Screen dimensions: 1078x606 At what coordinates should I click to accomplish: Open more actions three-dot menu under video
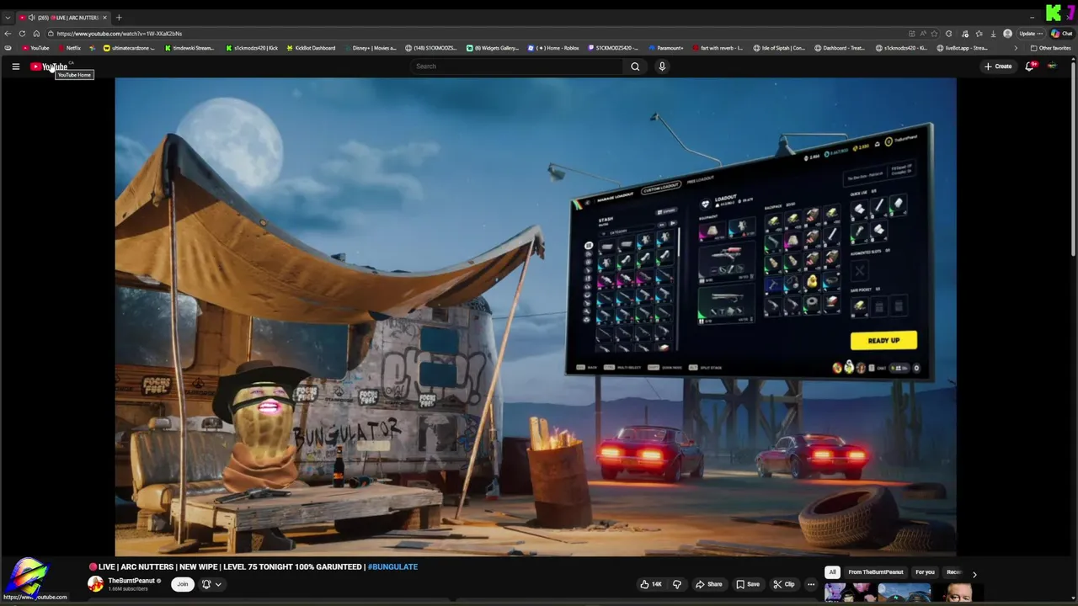coord(811,584)
